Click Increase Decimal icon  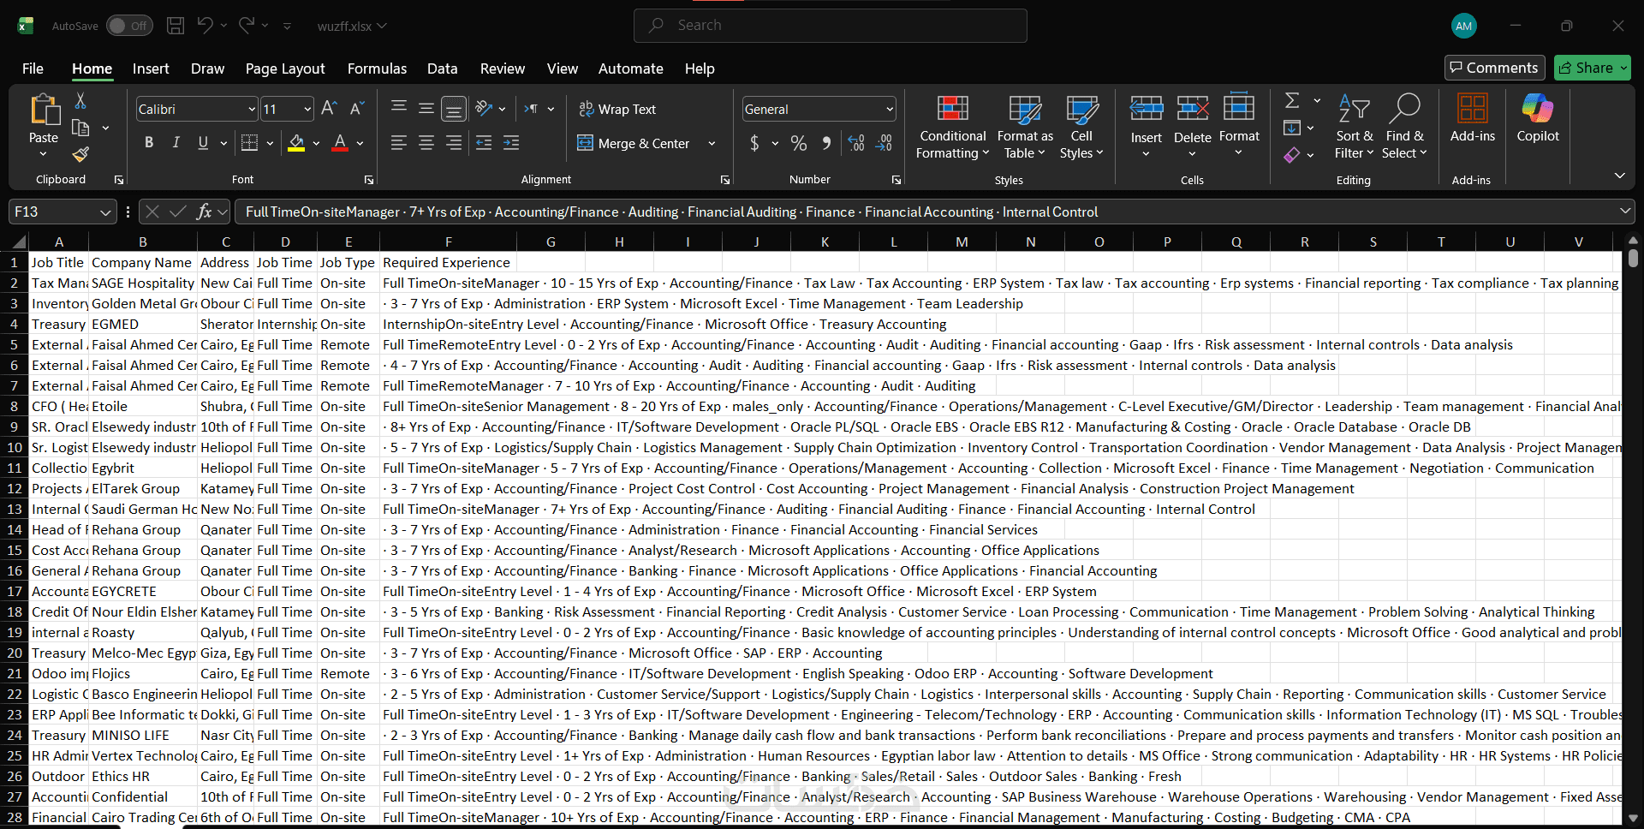(x=856, y=143)
